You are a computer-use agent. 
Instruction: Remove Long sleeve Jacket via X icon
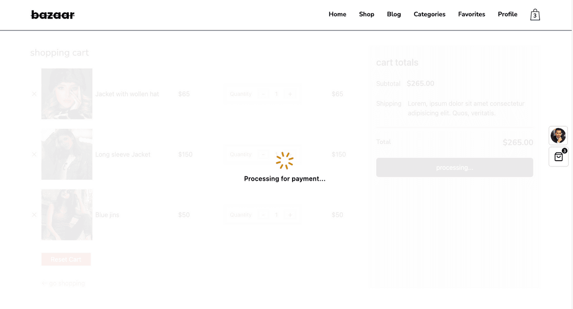pos(34,154)
